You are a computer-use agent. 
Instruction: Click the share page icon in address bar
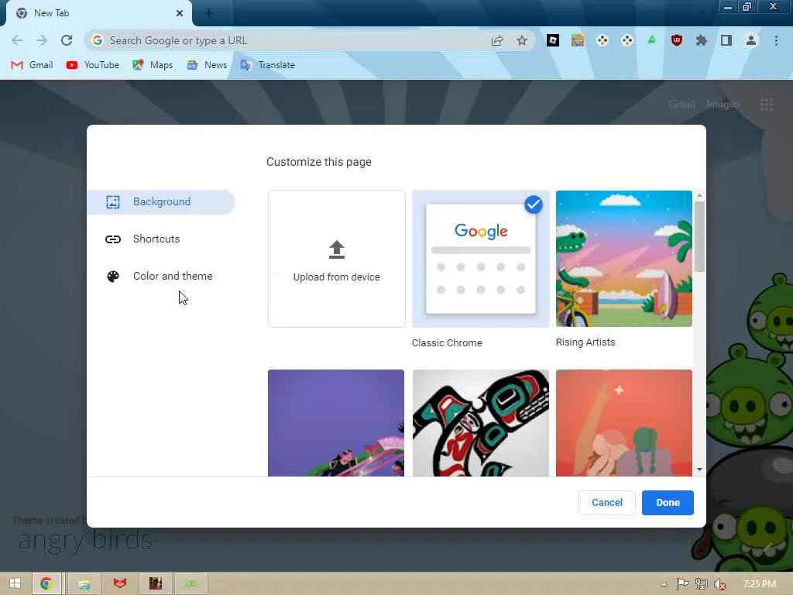tap(497, 40)
